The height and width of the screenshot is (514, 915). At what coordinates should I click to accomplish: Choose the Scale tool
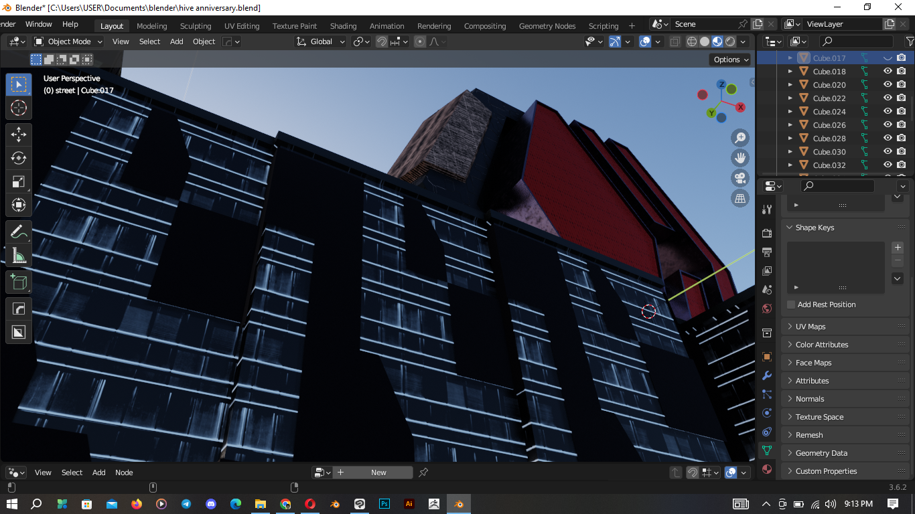pos(19,181)
